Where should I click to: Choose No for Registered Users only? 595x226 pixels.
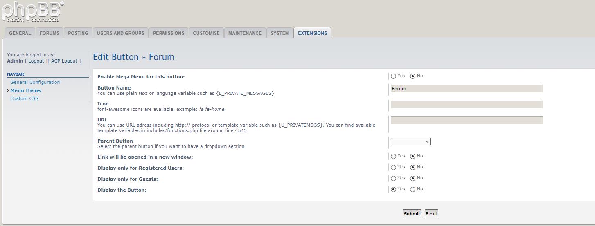pyautogui.click(x=412, y=167)
